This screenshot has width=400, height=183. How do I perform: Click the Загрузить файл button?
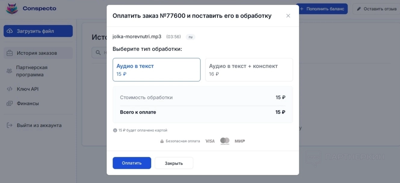[x=38, y=31]
